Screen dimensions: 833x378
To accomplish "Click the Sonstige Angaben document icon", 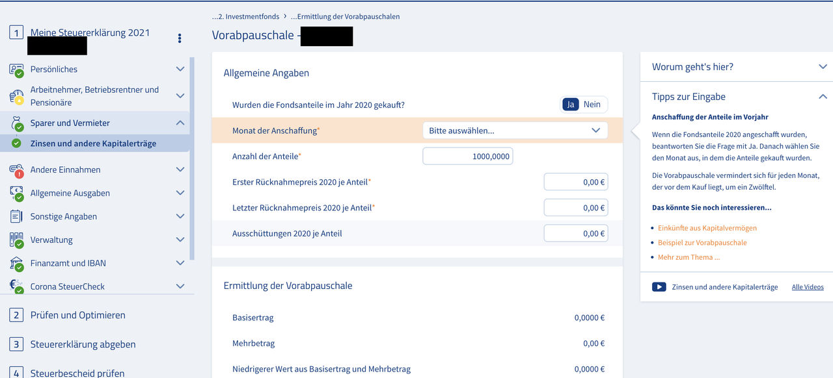I will click(17, 217).
